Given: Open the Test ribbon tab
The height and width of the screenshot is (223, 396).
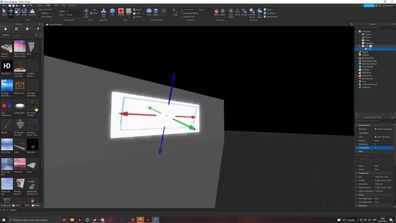Looking at the screenshot, I should (x=56, y=6).
